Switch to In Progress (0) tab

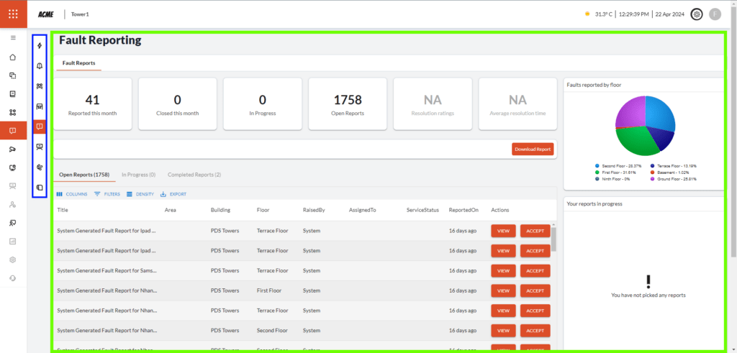point(138,175)
